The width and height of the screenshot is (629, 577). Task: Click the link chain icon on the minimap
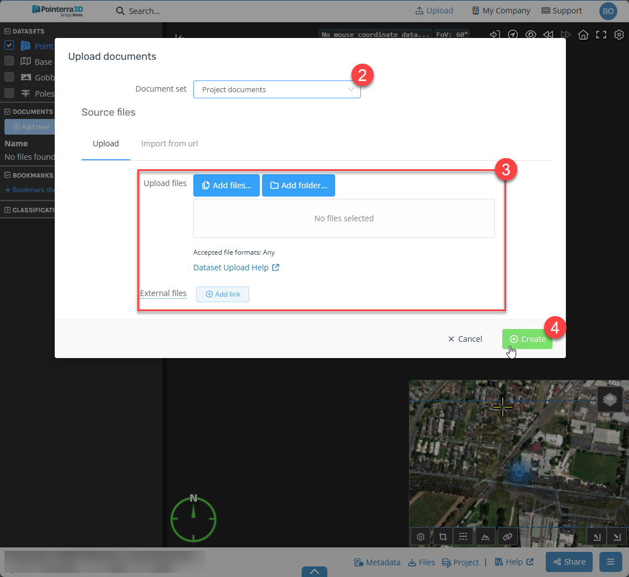pyautogui.click(x=507, y=537)
